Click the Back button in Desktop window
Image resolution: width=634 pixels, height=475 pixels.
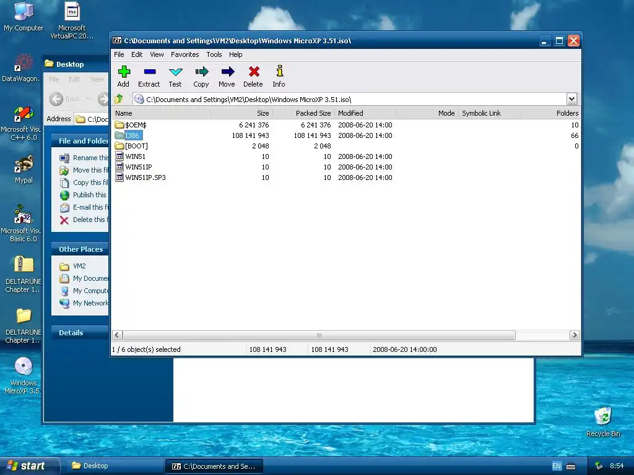click(x=66, y=99)
